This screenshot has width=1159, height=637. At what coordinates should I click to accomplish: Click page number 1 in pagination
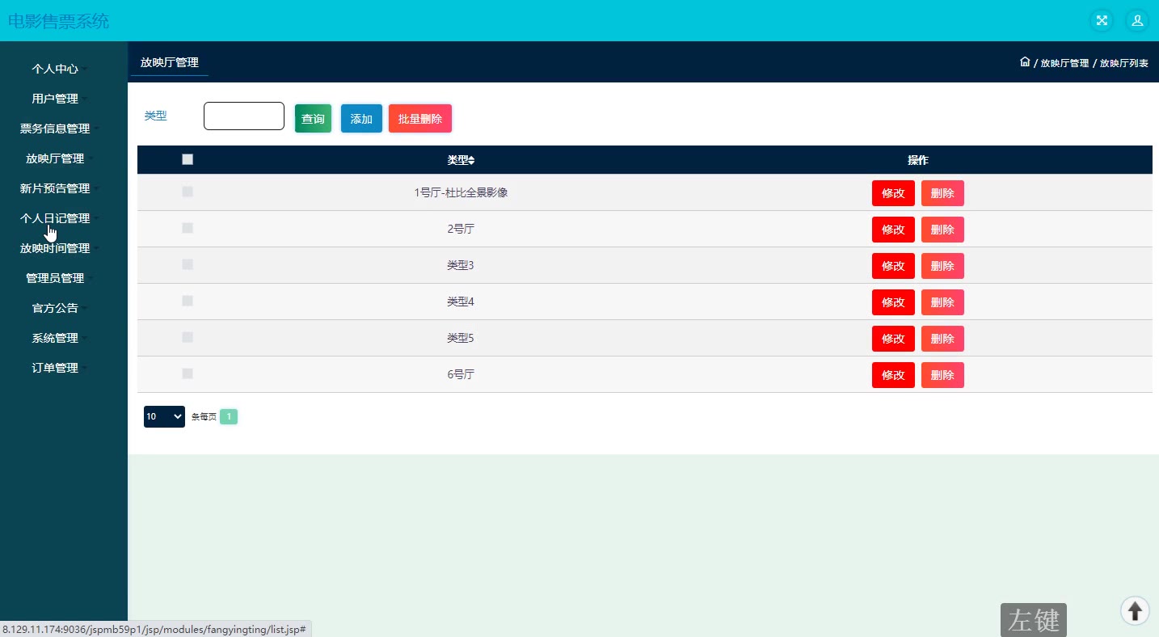coord(229,416)
